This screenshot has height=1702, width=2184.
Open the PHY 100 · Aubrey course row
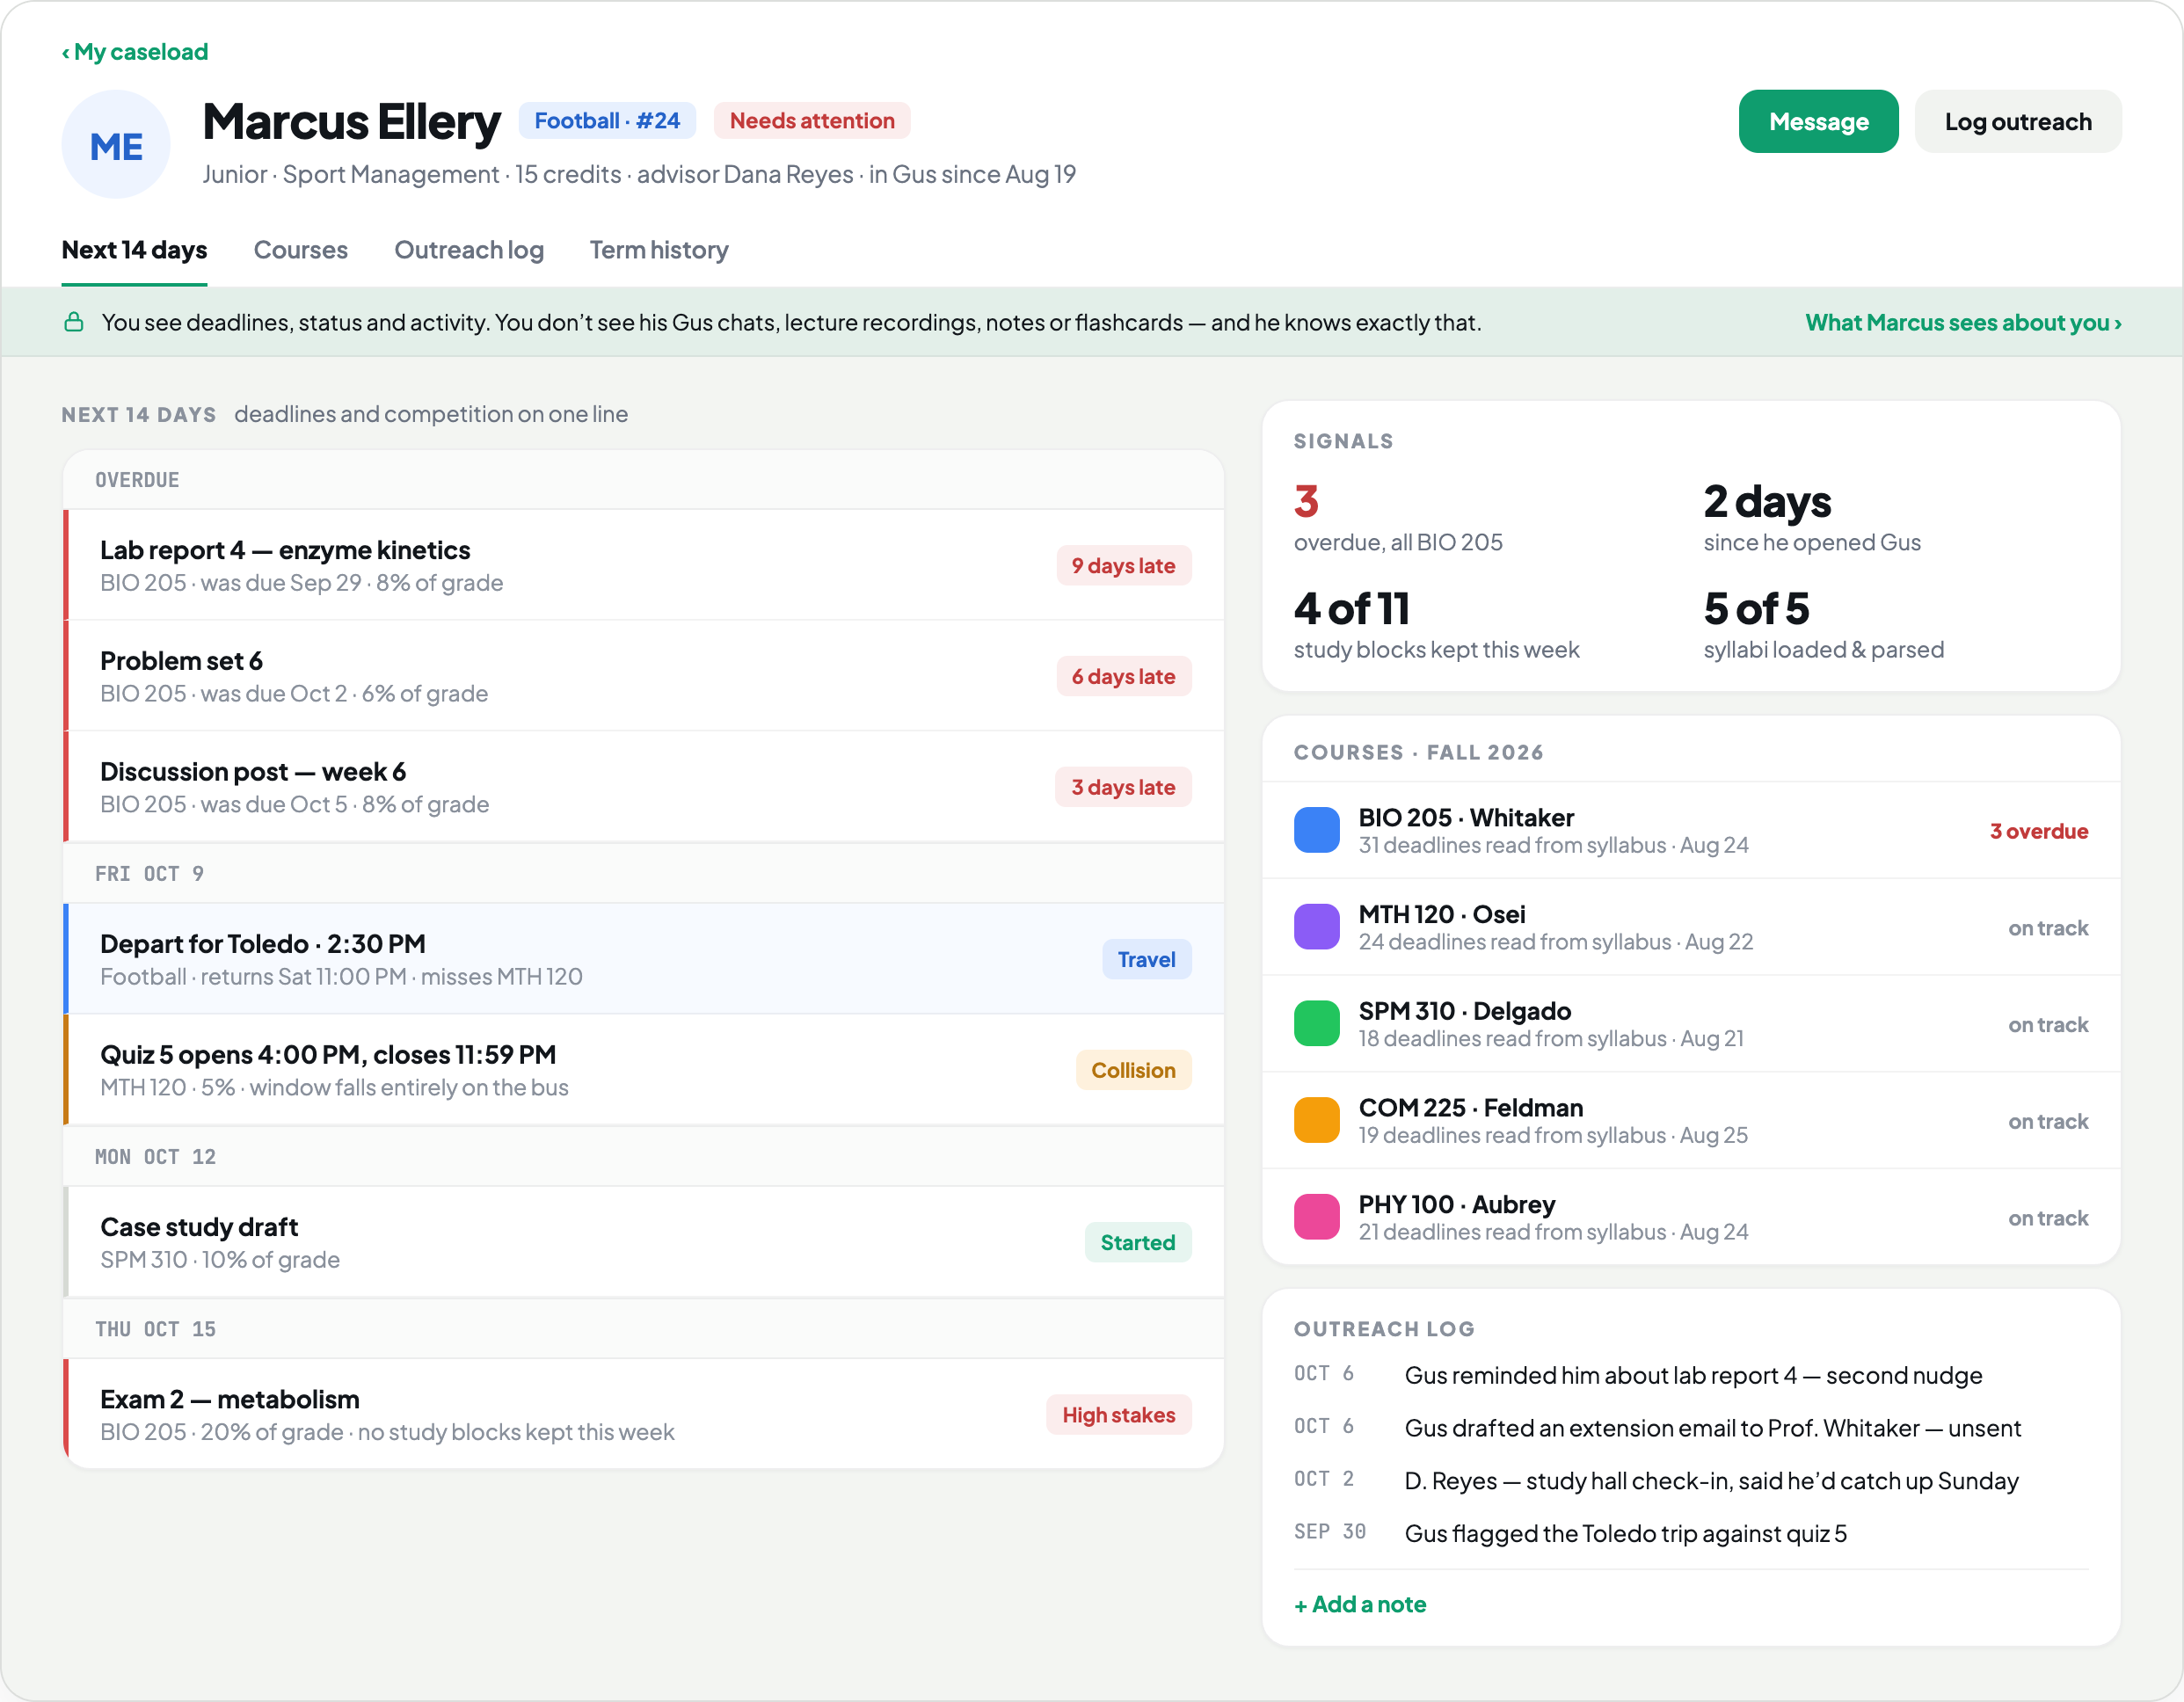tap(1691, 1217)
